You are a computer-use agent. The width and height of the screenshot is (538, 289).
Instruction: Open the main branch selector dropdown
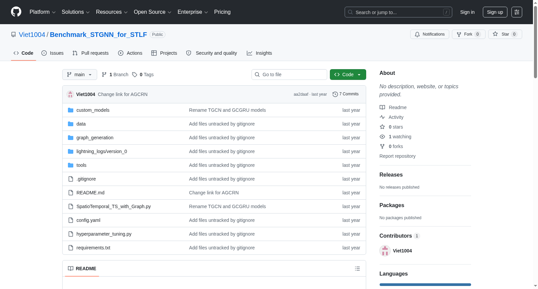(x=80, y=75)
